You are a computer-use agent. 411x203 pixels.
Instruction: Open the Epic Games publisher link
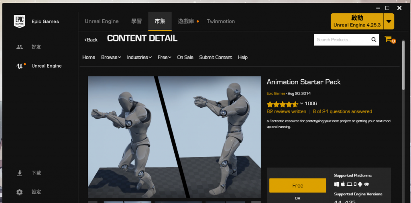(x=276, y=94)
